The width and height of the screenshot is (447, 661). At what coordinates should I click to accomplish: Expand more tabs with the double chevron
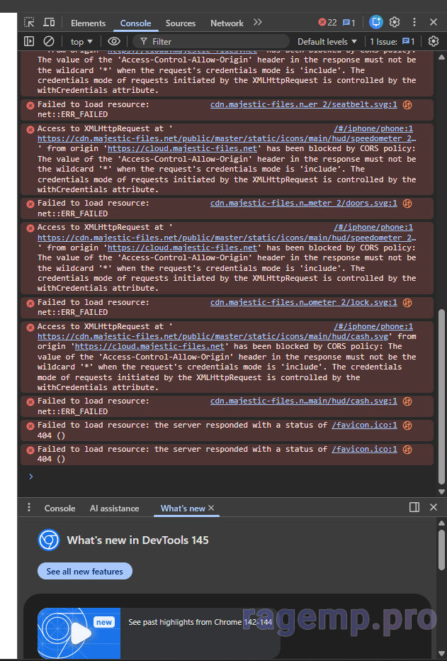click(257, 23)
